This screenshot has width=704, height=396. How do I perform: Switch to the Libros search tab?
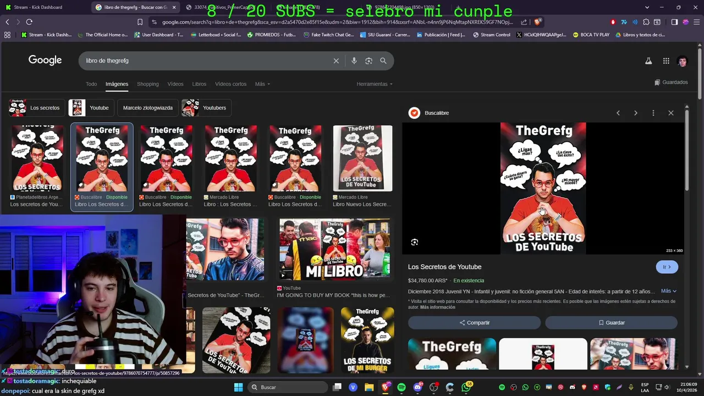coord(199,84)
